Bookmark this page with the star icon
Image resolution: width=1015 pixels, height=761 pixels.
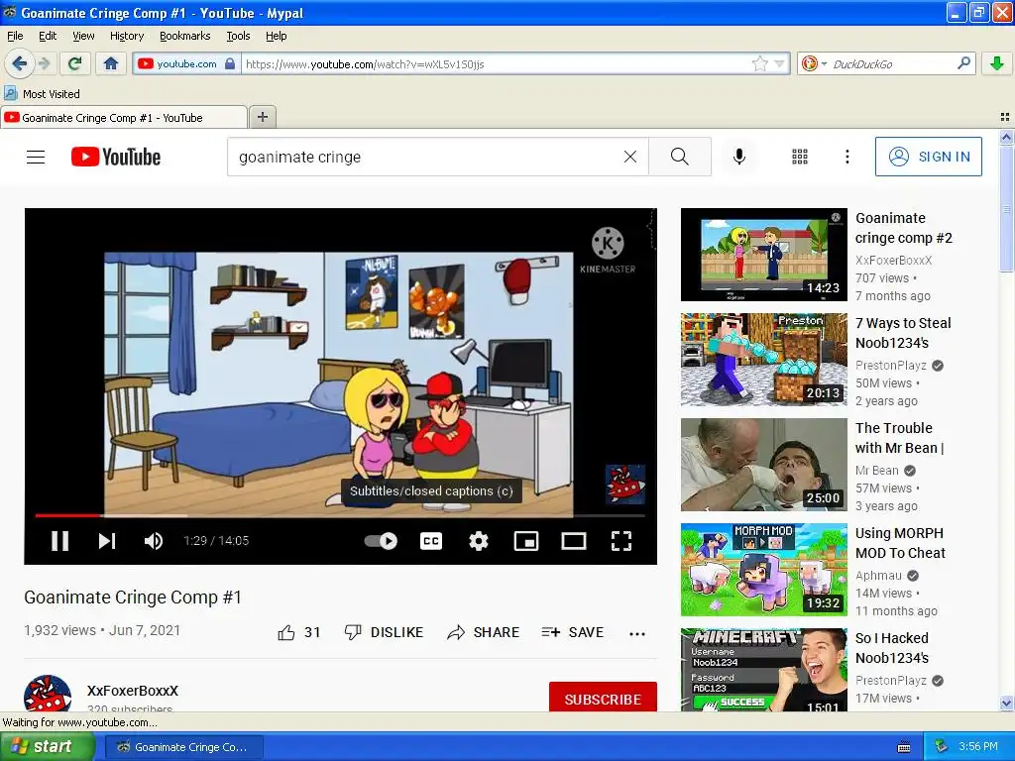(760, 63)
